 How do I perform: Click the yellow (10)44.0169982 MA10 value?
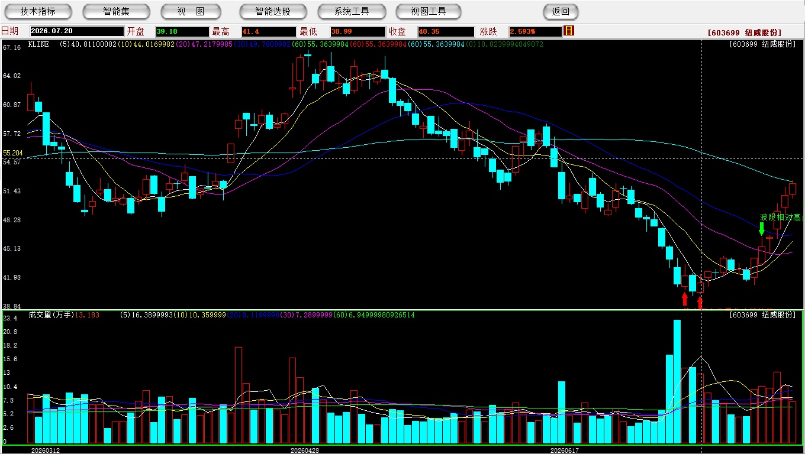[x=146, y=44]
